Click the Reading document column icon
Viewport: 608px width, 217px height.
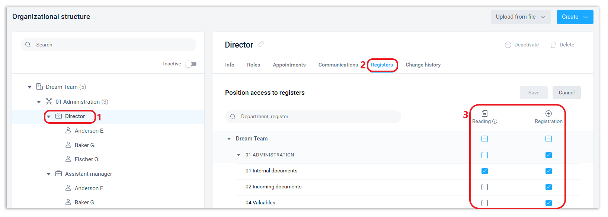[484, 114]
